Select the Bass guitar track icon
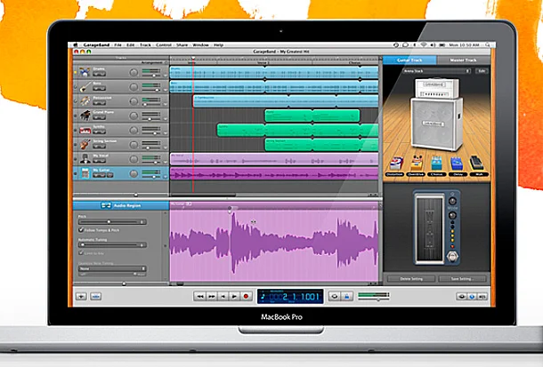The image size is (543, 367). (x=85, y=86)
